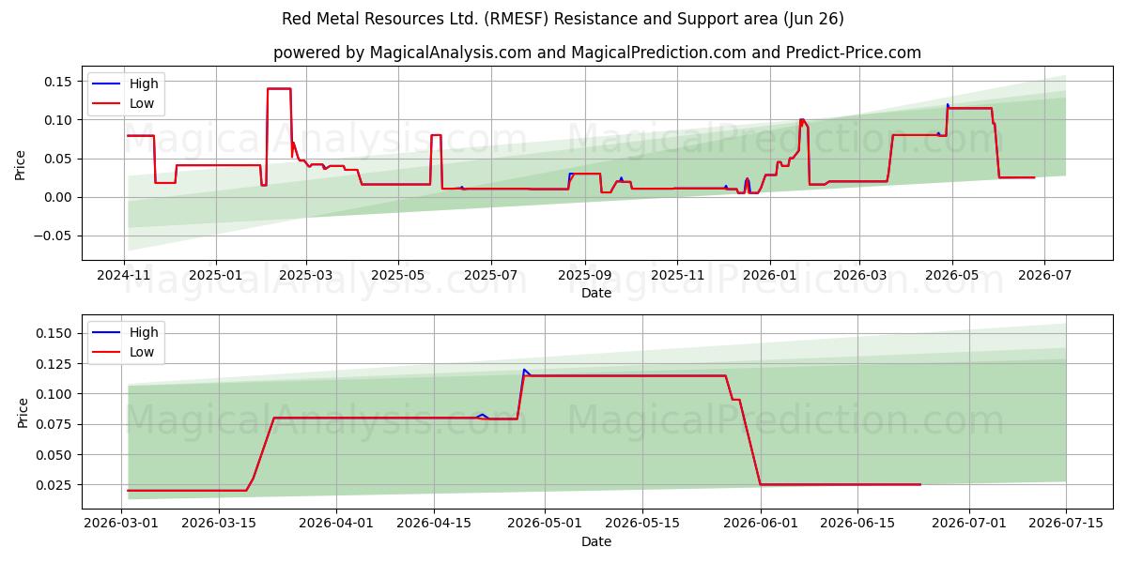Click the '2025-05' date tick label

point(397,275)
